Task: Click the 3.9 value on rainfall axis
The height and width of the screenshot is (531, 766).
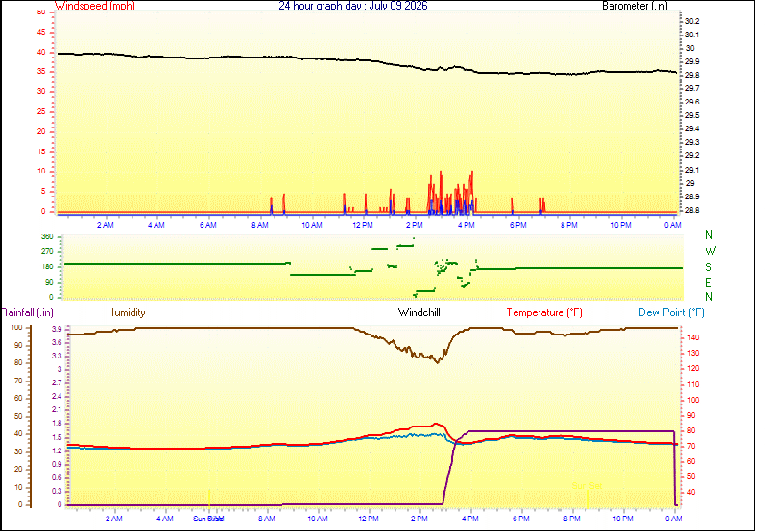Action: coord(57,329)
